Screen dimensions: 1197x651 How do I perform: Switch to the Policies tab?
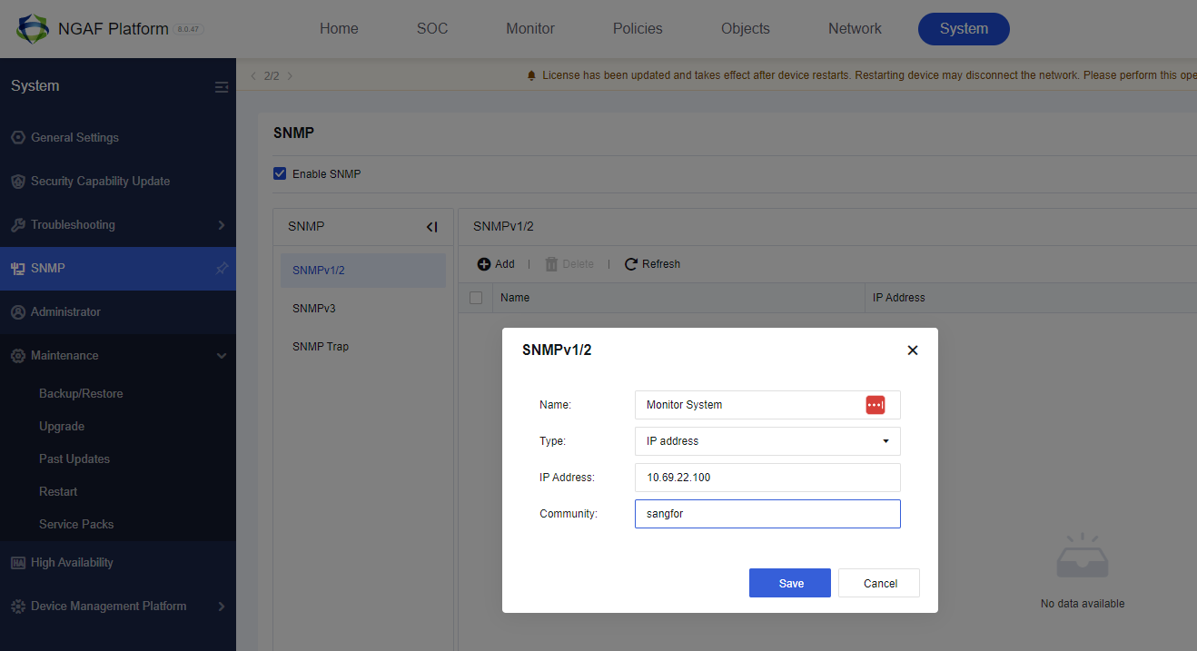click(638, 29)
